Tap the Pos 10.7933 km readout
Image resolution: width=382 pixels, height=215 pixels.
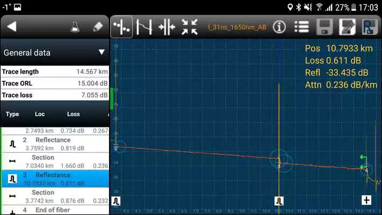pyautogui.click(x=339, y=48)
